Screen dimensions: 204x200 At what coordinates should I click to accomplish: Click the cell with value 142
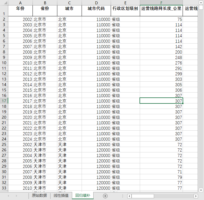(161, 46)
